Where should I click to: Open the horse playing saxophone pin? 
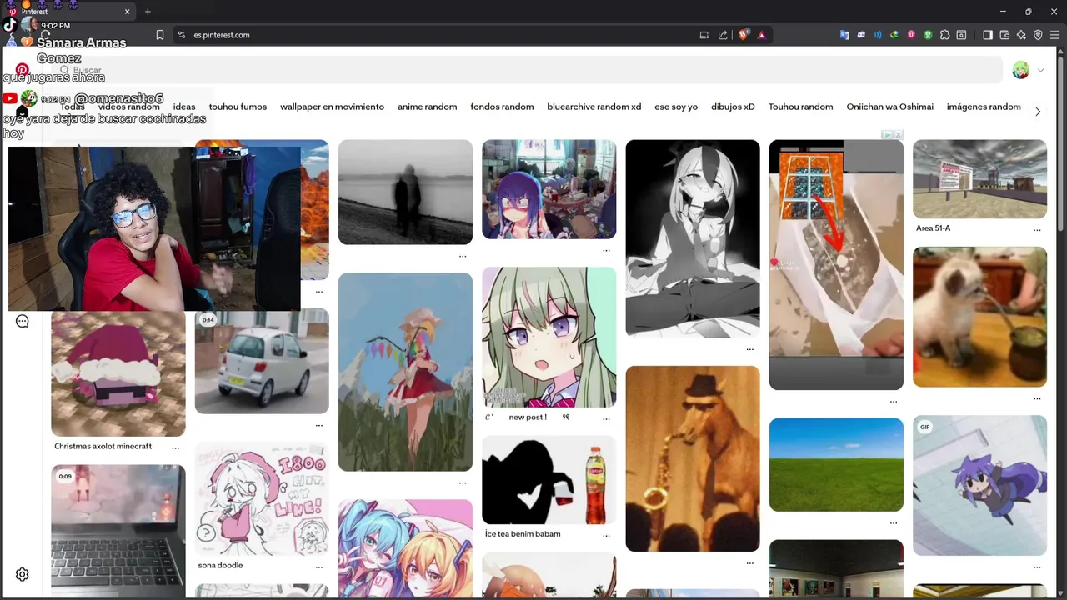tap(693, 458)
